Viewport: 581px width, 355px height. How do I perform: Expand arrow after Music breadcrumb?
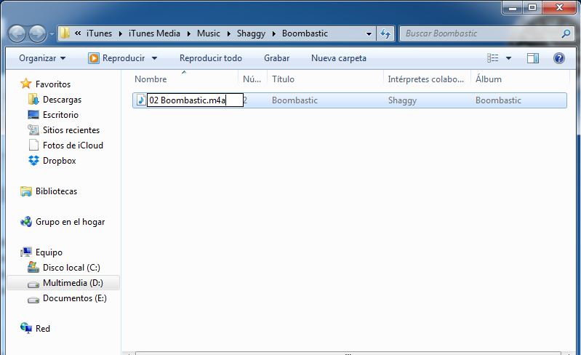(x=228, y=33)
